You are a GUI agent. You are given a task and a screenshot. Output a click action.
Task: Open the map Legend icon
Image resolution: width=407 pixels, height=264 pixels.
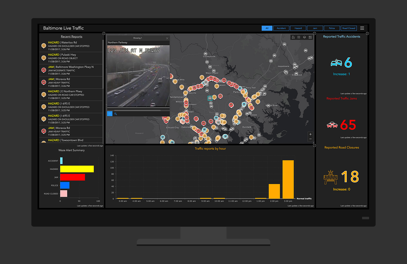pyautogui.click(x=299, y=37)
